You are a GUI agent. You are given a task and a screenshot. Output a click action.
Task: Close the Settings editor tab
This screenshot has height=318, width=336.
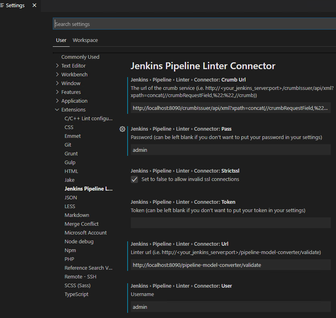tap(34, 6)
